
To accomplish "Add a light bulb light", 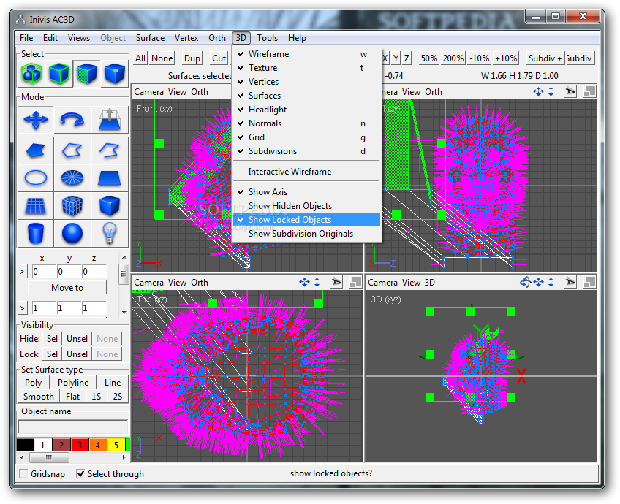I will (x=110, y=233).
